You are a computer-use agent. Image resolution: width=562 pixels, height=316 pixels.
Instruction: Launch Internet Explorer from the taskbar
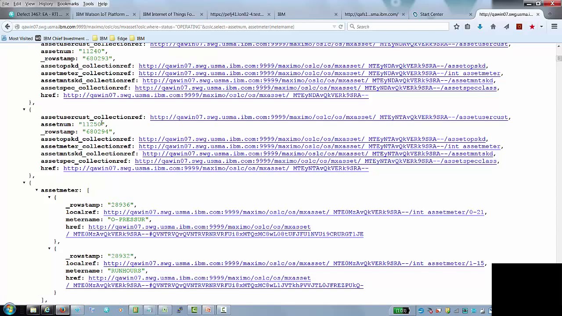pyautogui.click(x=47, y=310)
